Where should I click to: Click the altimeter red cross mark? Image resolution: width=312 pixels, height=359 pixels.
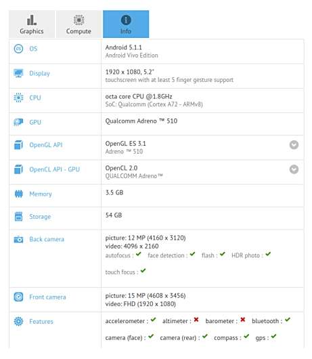(196, 320)
